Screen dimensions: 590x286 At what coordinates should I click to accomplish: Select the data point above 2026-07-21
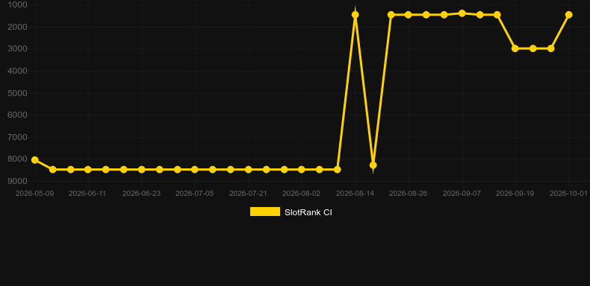[x=249, y=170]
